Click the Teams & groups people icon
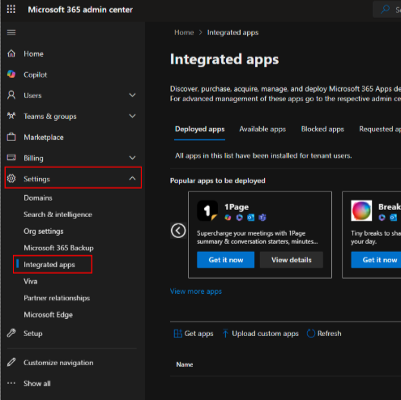The image size is (401, 400). point(11,116)
